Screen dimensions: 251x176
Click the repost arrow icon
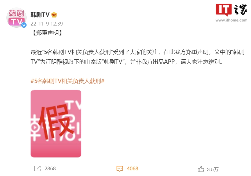pos(37,168)
